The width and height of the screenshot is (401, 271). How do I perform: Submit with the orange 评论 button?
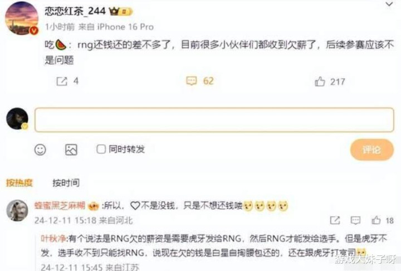pyautogui.click(x=372, y=150)
